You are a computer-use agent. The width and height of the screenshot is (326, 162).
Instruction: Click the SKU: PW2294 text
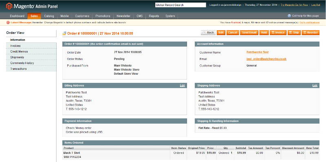pyautogui.click(x=72, y=157)
